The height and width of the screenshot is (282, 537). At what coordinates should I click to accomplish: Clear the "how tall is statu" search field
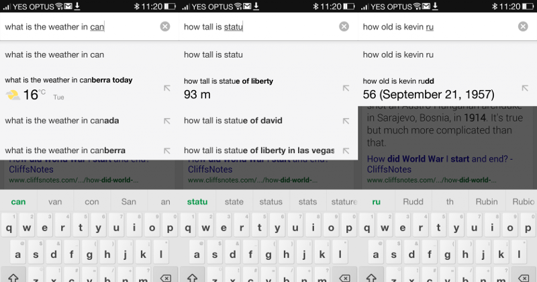coord(344,27)
